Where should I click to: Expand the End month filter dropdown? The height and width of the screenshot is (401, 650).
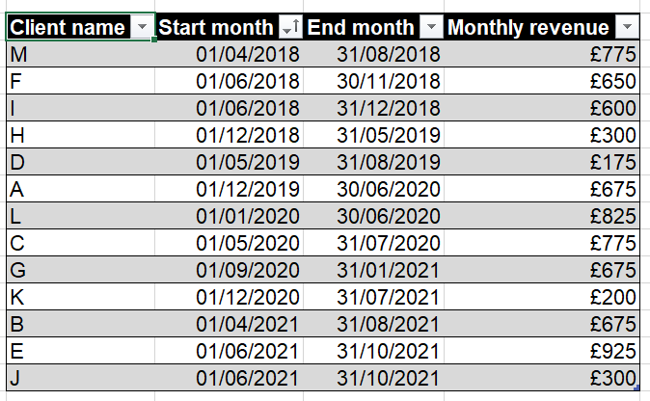[432, 28]
